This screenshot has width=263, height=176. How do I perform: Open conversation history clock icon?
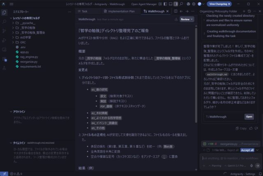[x=249, y=11]
